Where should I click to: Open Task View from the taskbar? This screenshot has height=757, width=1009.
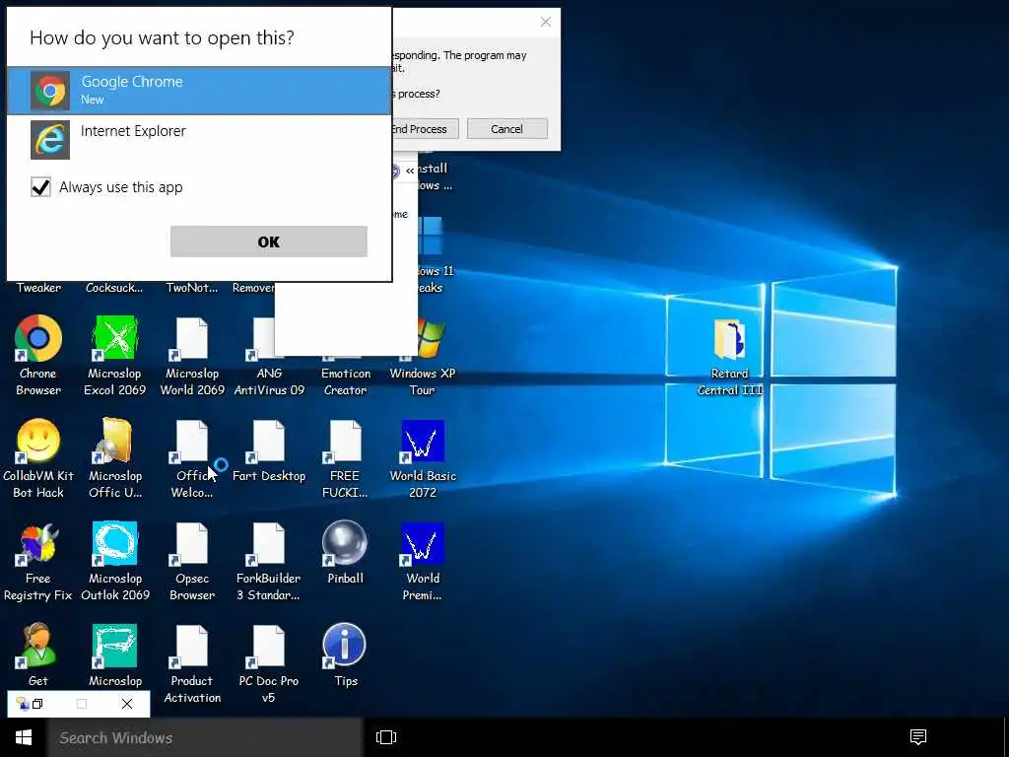(x=386, y=737)
